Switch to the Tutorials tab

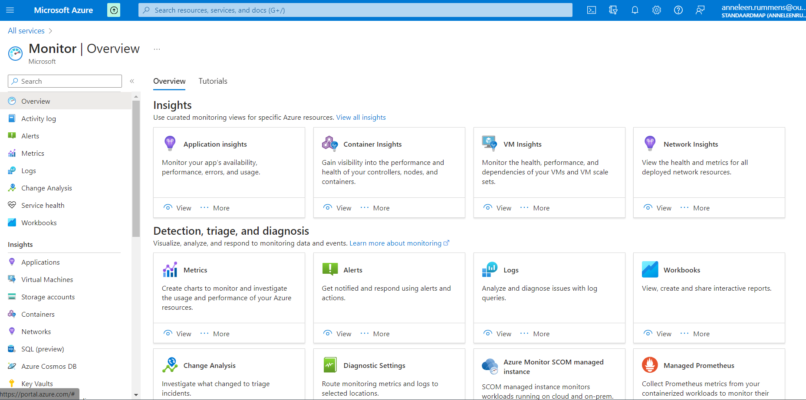click(x=213, y=81)
